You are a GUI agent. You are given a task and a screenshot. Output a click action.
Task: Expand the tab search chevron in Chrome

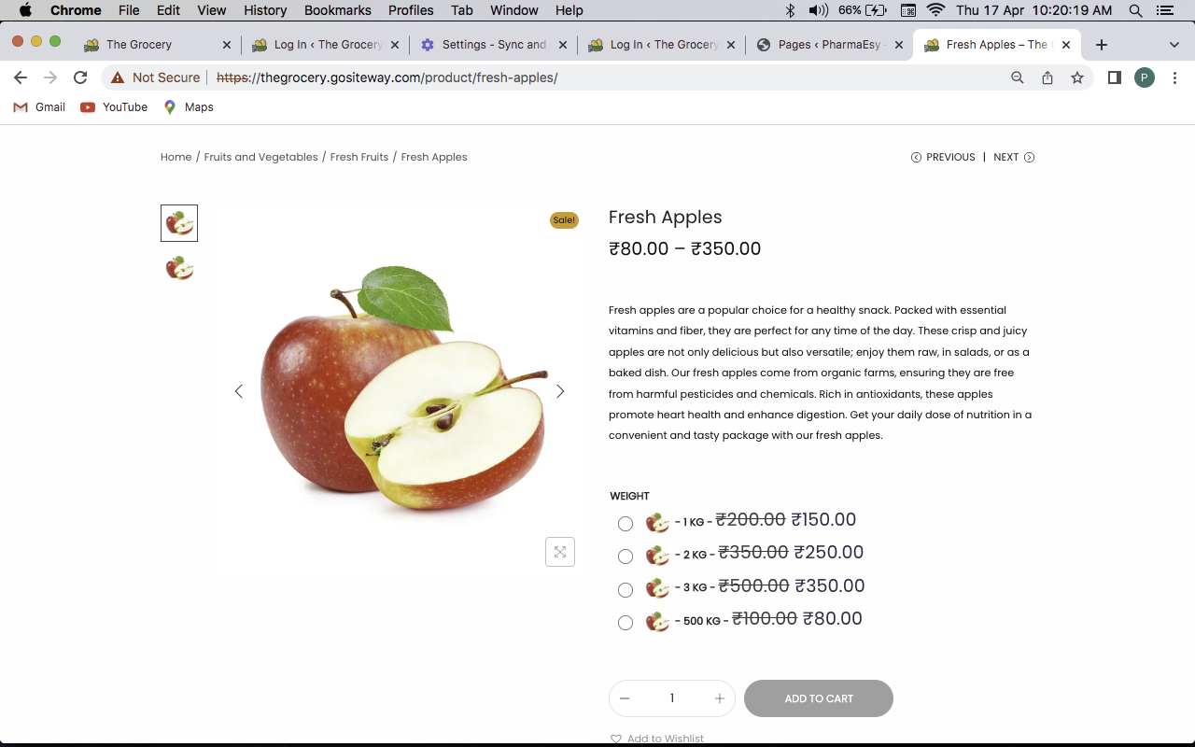click(1174, 45)
